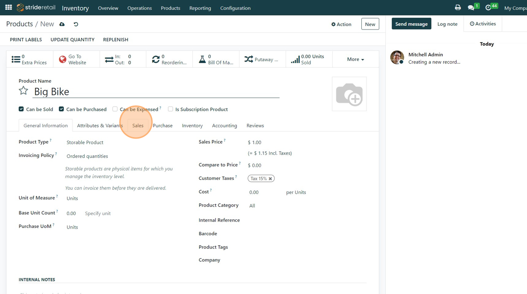527x294 pixels.
Task: Click the cloud save icon
Action: tap(62, 24)
